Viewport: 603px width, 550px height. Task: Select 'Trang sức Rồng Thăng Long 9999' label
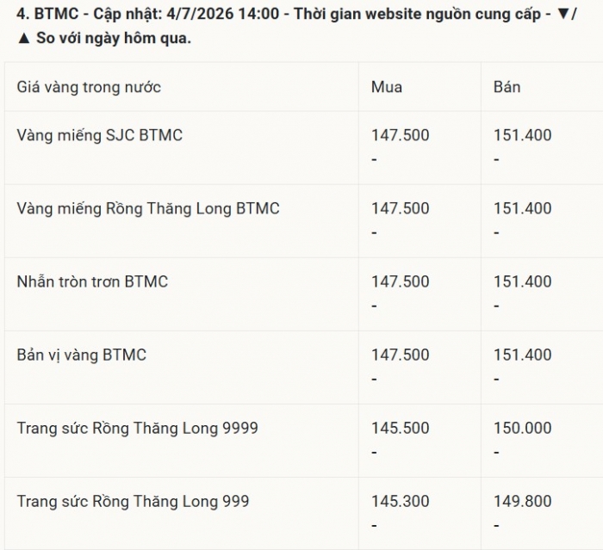[x=137, y=428]
